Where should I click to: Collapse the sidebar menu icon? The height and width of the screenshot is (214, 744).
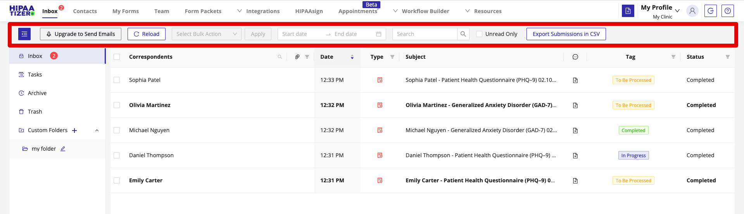(24, 34)
